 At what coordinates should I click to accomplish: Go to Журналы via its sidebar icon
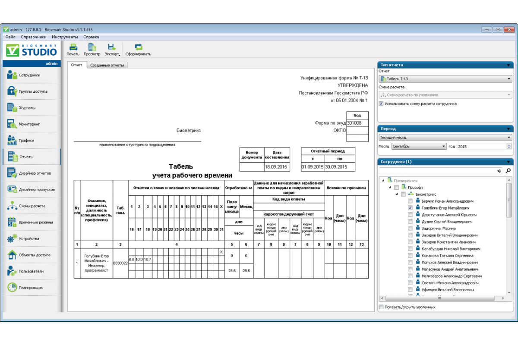pos(12,108)
